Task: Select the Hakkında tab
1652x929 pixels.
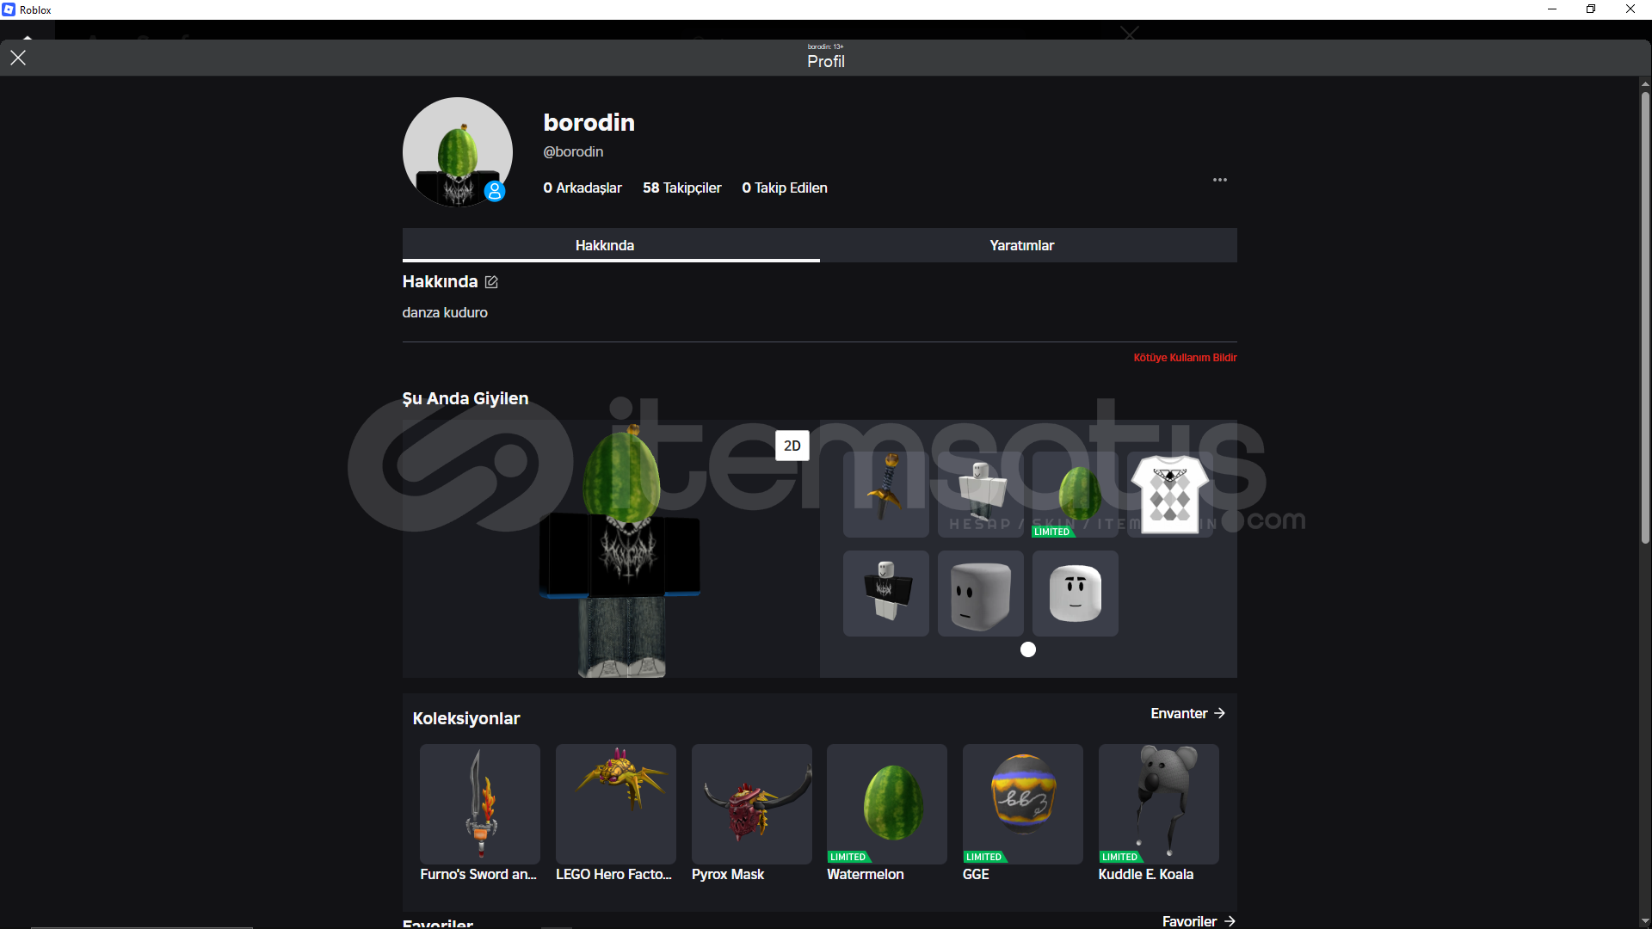Action: [611, 245]
